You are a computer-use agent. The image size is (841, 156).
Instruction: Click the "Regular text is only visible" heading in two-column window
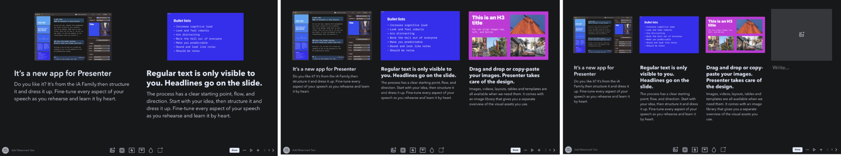pyautogui.click(x=204, y=78)
